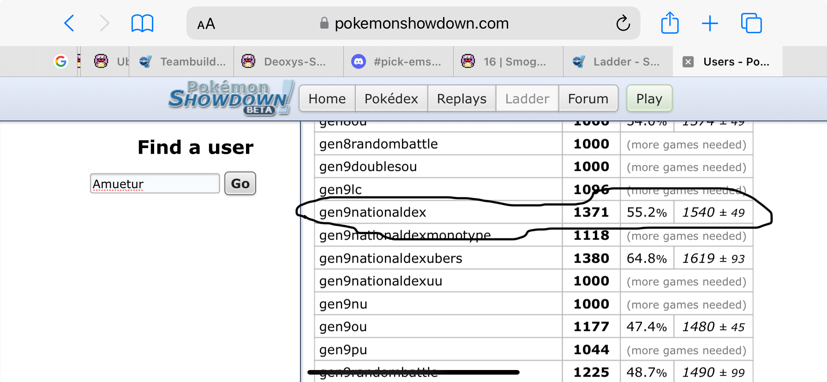Screen dimensions: 827x382
Task: Tap the pokemonshowdown.com address bar
Action: (413, 23)
